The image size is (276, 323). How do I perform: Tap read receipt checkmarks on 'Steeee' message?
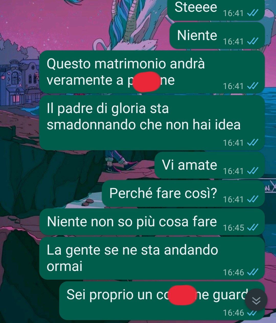[252, 13]
